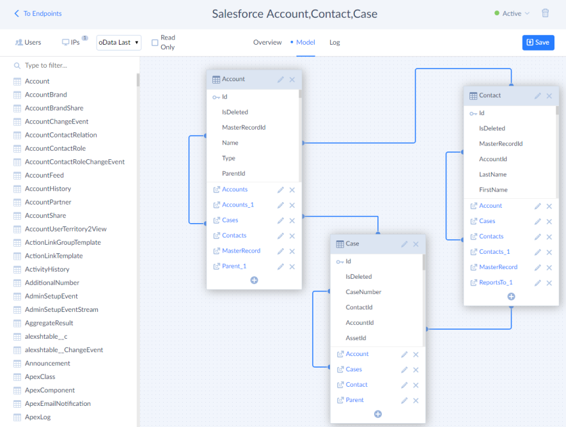566x427 pixels.
Task: Add a relation to the Case entity
Action: pos(378,414)
